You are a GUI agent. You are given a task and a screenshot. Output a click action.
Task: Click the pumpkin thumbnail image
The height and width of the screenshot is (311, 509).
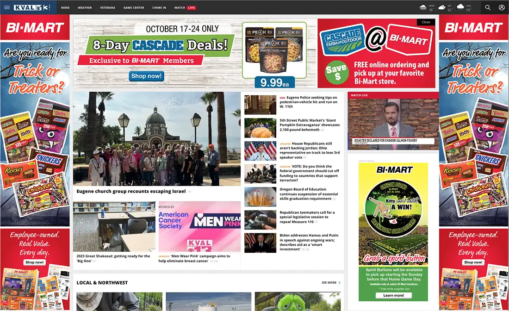[x=260, y=128]
